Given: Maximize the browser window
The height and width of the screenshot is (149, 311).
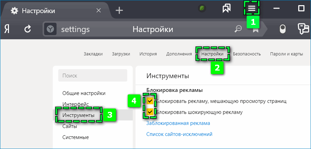Looking at the screenshot, I should click(x=301, y=8).
